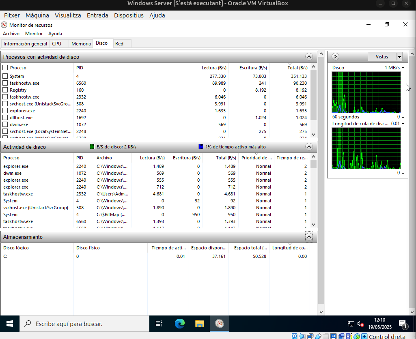Select the Registry process checkbox
The image size is (416, 339).
click(5, 90)
